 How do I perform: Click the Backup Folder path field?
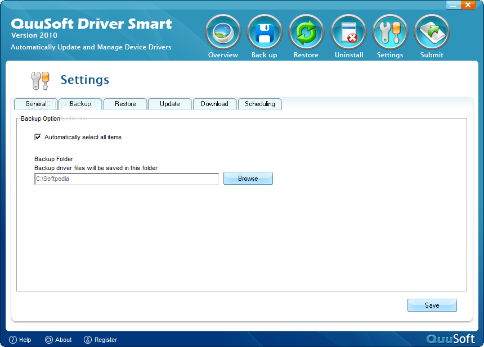tap(127, 179)
